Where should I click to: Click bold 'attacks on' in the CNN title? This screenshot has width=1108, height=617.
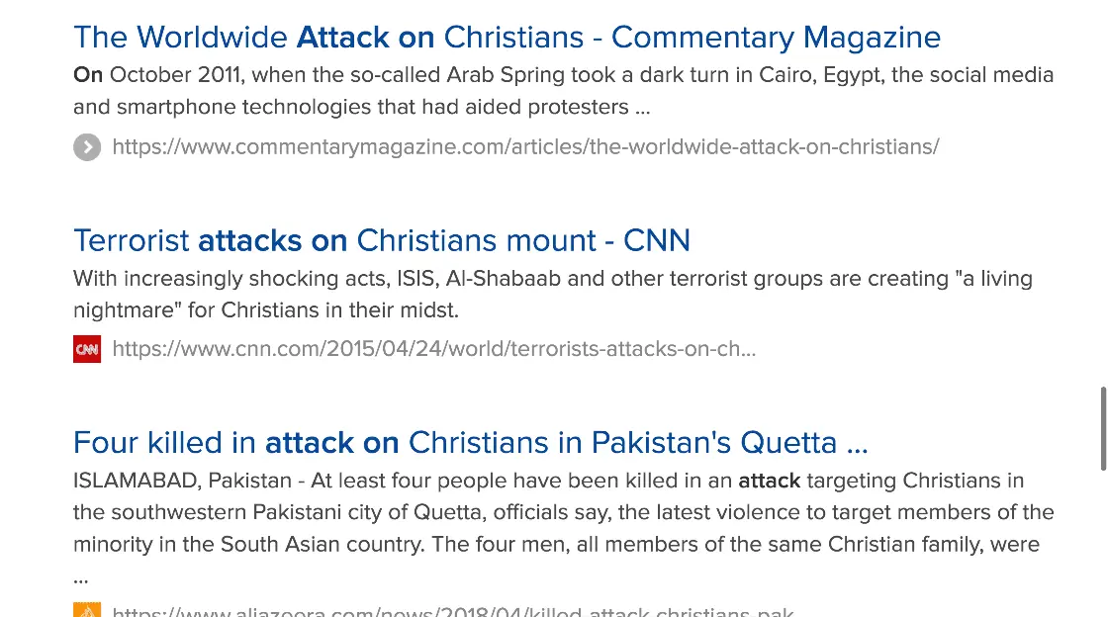272,240
